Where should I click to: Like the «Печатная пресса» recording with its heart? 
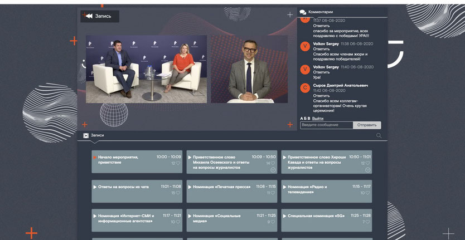[273, 193]
